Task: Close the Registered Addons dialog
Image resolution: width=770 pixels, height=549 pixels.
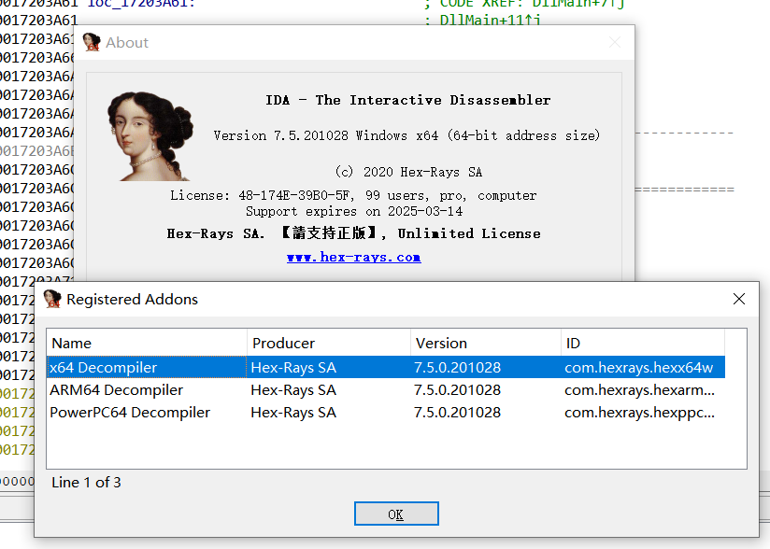Action: pyautogui.click(x=739, y=299)
